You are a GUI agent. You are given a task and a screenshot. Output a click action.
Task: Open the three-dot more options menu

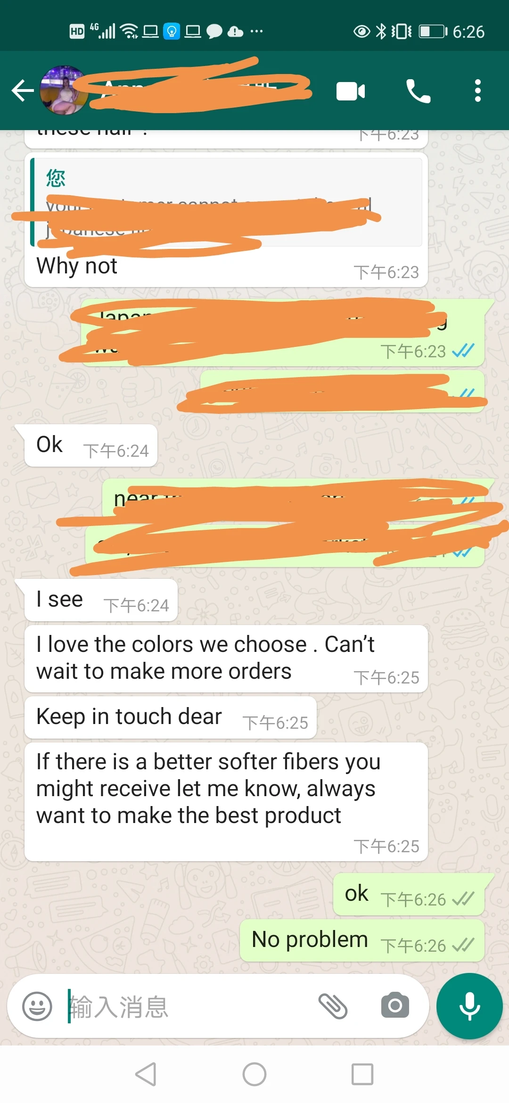click(478, 91)
